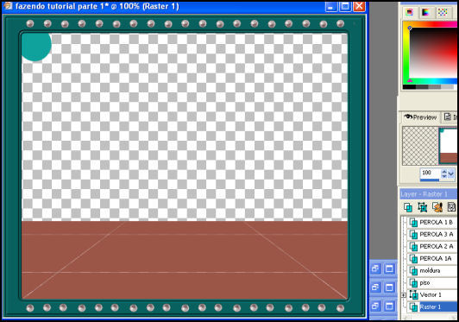Increase the zoom value with up arrow
The width and height of the screenshot is (459, 322).
pyautogui.click(x=444, y=172)
